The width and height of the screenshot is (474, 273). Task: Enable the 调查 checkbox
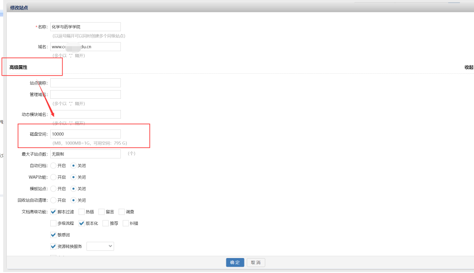pos(121,212)
